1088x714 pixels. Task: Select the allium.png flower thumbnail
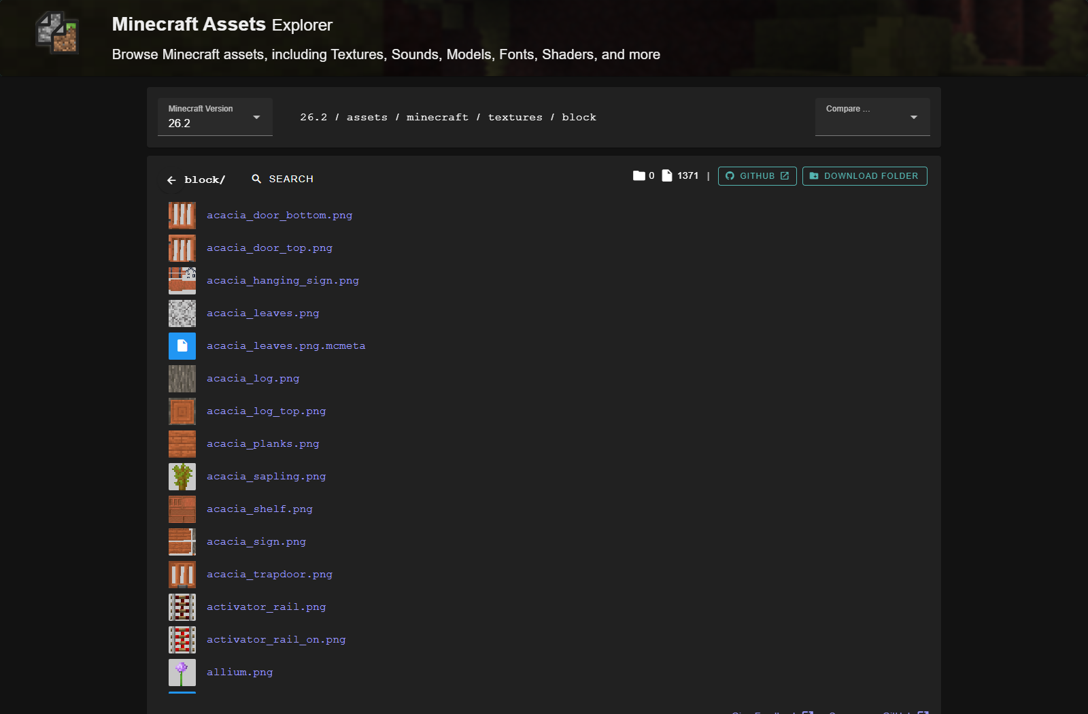(182, 673)
